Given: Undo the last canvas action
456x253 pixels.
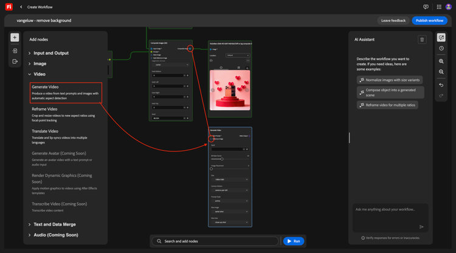Looking at the screenshot, I should [441, 85].
